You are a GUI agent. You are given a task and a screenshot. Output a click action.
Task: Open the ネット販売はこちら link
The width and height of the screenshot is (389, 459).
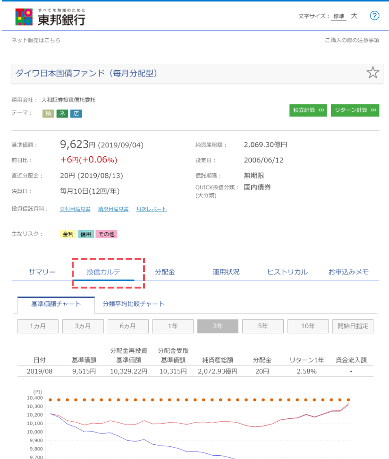(36, 40)
